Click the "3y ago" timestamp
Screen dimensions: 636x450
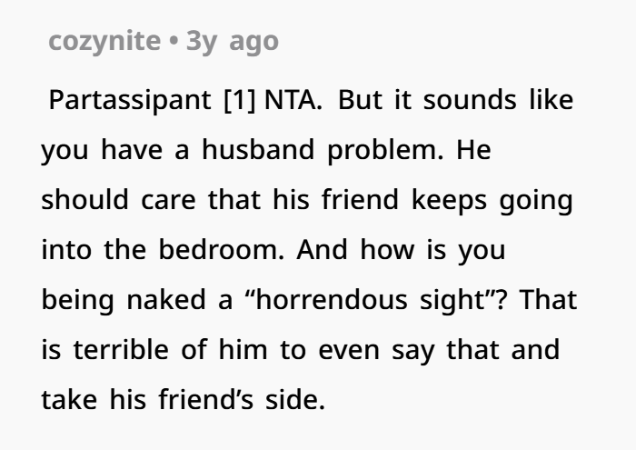(x=232, y=42)
